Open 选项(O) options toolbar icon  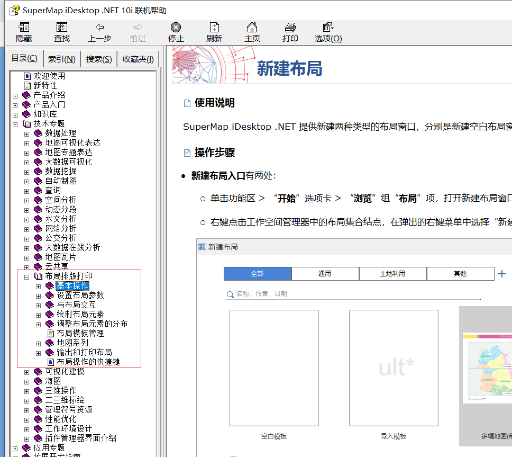click(x=328, y=28)
